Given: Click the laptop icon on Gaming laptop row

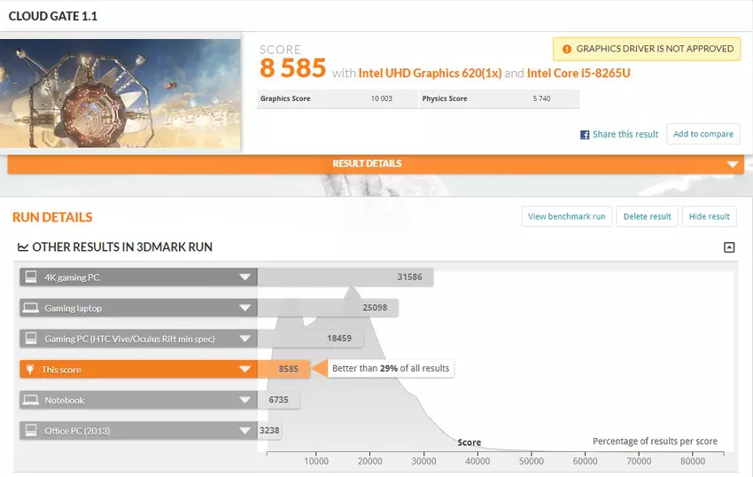Looking at the screenshot, I should pos(31,309).
